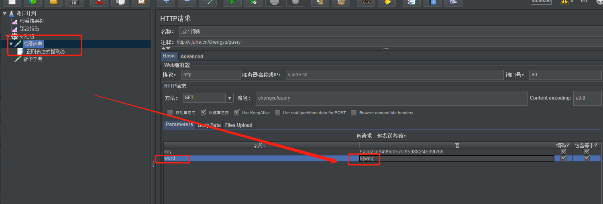Toggle 编码? checkbox in the key row
The image size is (603, 204).
(564, 152)
